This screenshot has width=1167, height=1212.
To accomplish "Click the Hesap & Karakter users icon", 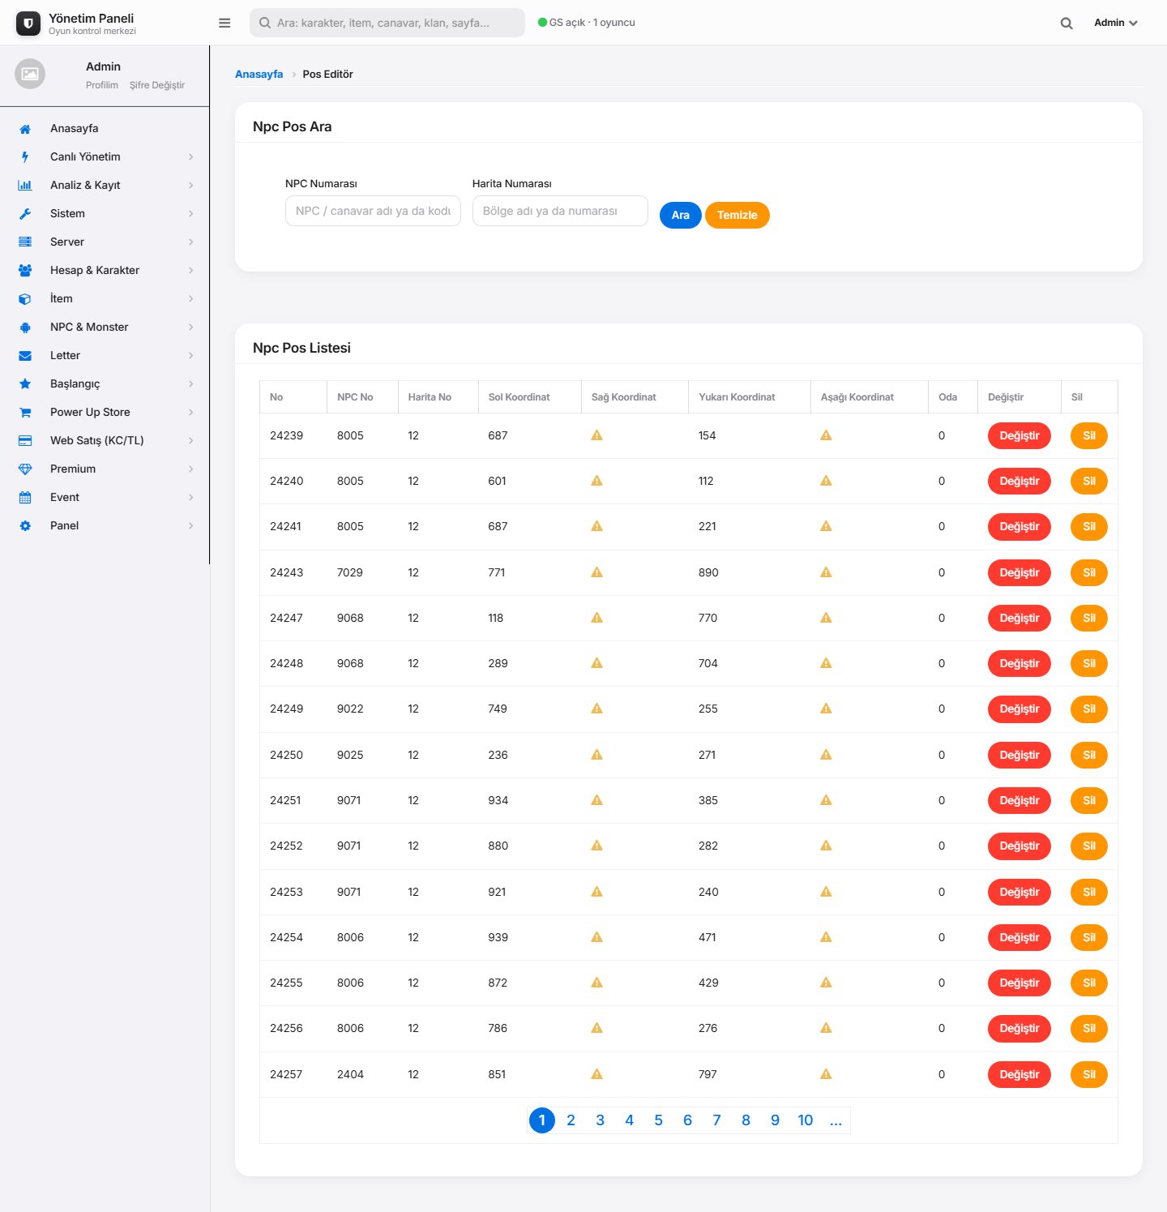I will [x=25, y=271].
